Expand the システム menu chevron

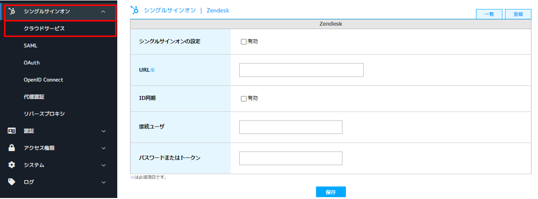(x=104, y=165)
